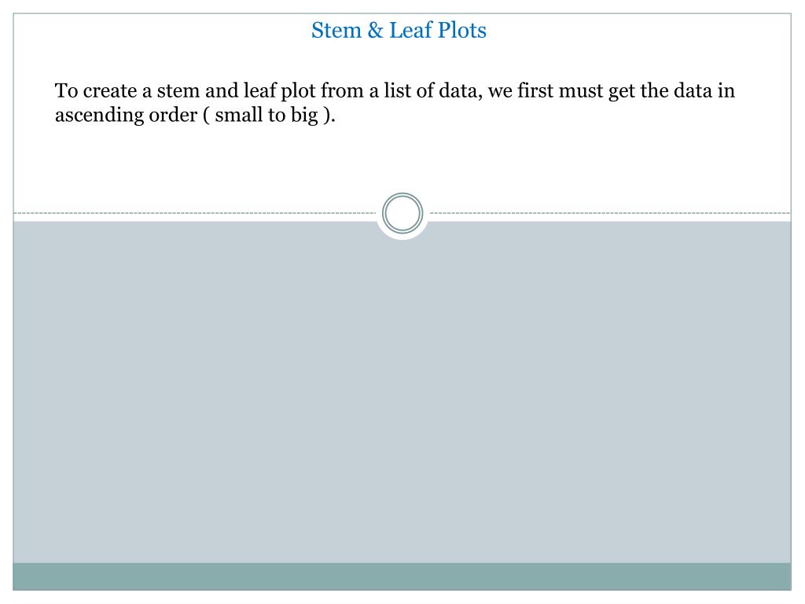Click the ampersand in the slide title
The width and height of the screenshot is (805, 604).
pos(375,31)
